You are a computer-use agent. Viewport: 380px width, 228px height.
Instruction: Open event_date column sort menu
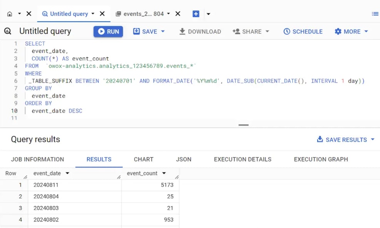tap(67, 173)
